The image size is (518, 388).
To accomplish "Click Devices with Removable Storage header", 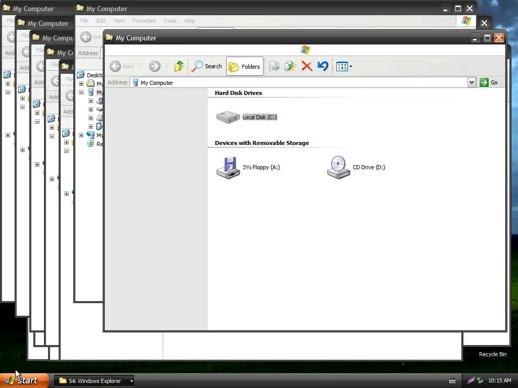I will pyautogui.click(x=262, y=143).
